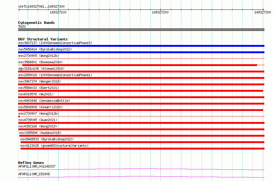Open the nsv4392166 (Wong2019) label
This screenshot has height=181, width=273.
[x=38, y=126]
